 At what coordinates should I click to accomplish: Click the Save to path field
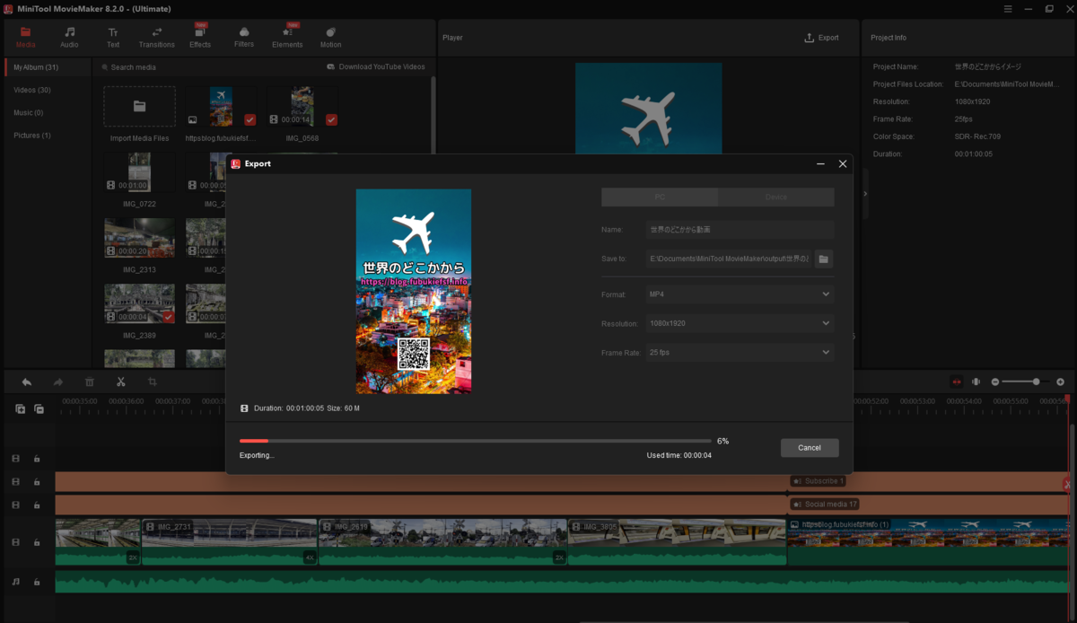coord(728,259)
